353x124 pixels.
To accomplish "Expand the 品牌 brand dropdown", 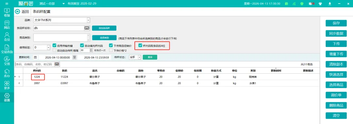I will [88, 20].
